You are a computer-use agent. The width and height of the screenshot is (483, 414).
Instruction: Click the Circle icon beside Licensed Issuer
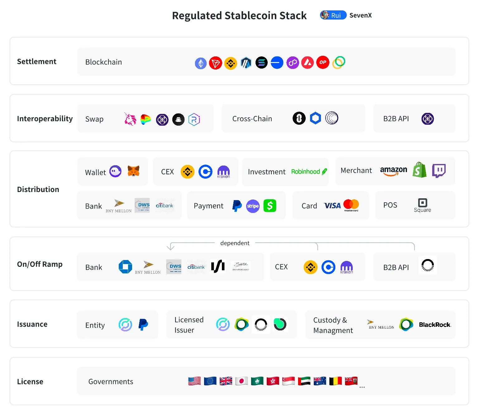(x=223, y=324)
